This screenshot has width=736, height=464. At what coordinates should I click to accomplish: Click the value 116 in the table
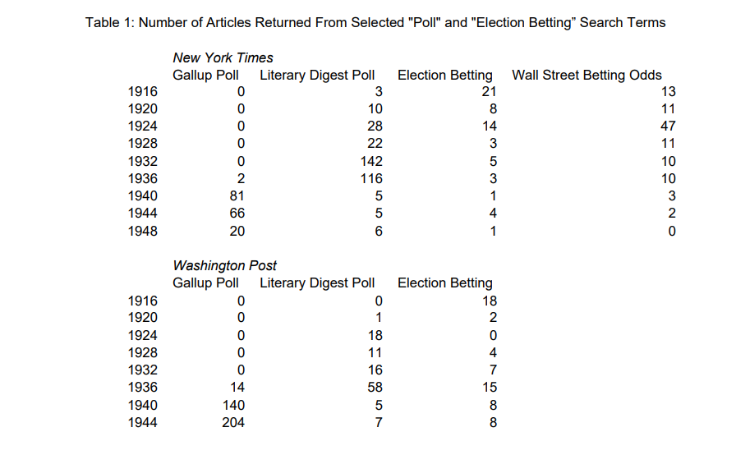click(371, 179)
